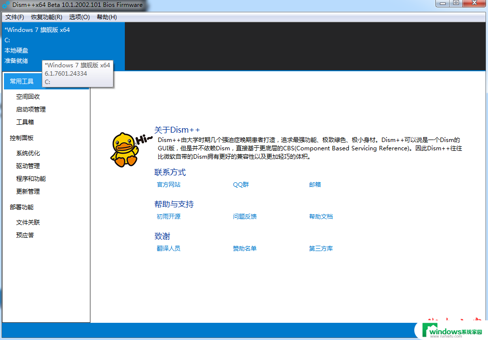Select the 部署功能 category header
Screen dimensions: 488x340
[22, 207]
